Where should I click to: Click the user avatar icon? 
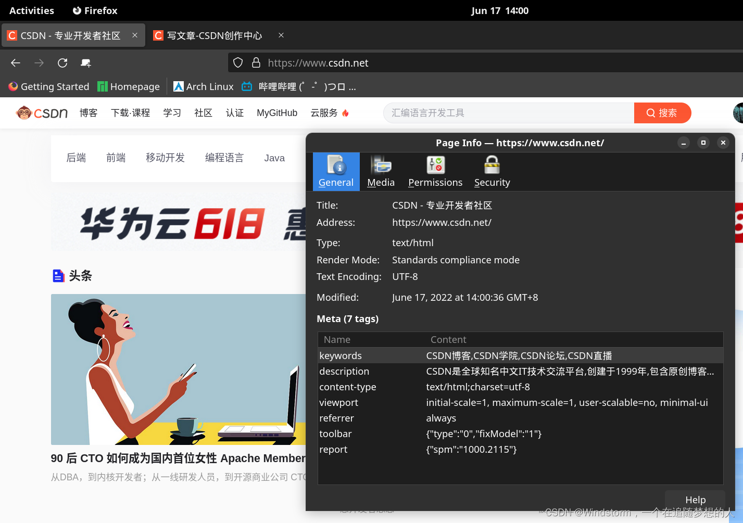pos(738,113)
